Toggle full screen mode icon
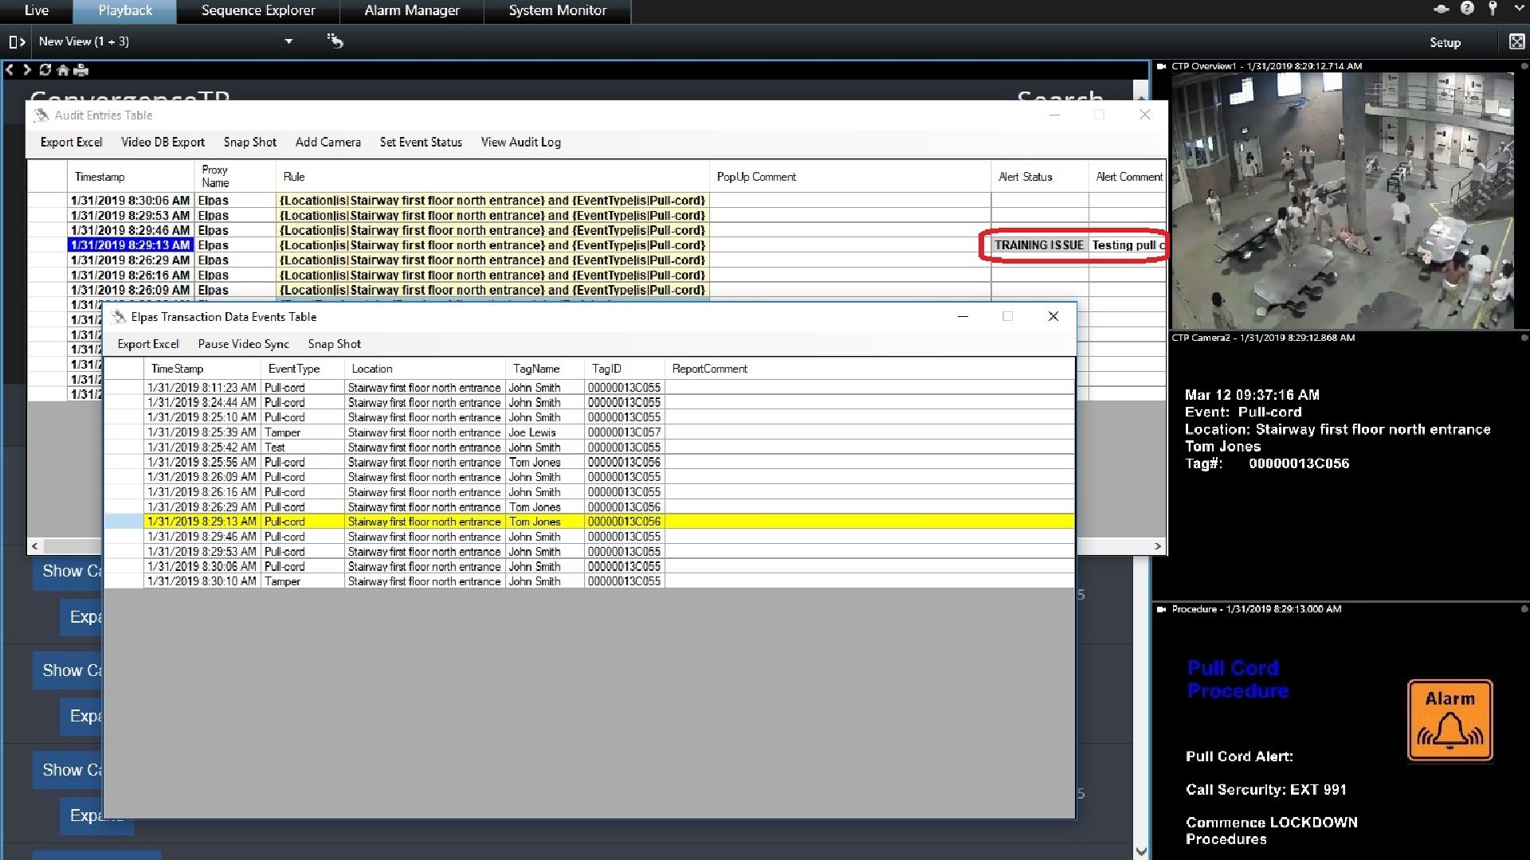This screenshot has height=860, width=1530. (1516, 41)
